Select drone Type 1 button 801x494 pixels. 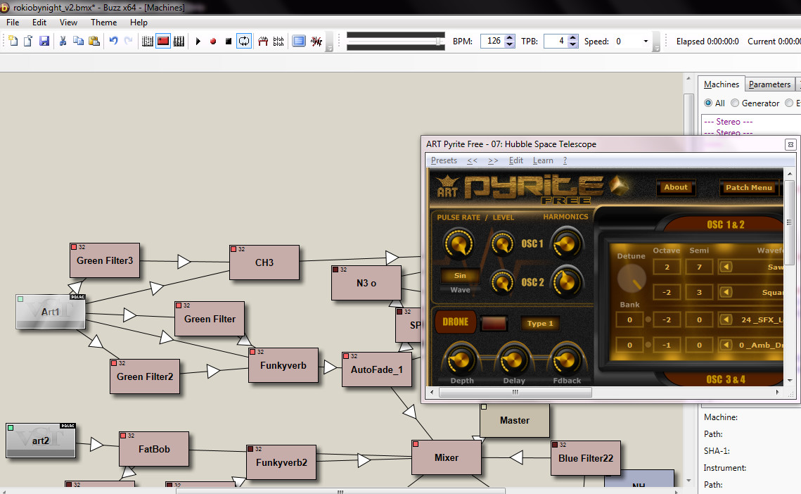(540, 324)
